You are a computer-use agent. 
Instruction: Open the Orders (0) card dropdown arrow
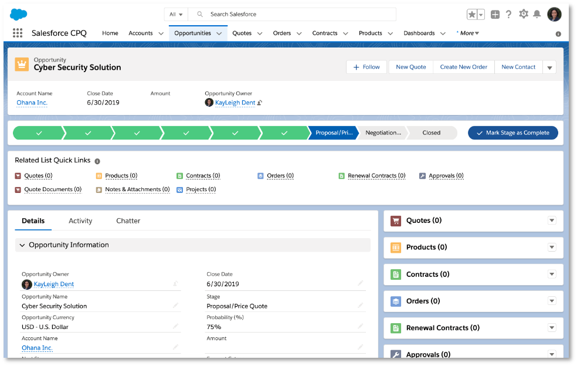tap(552, 301)
